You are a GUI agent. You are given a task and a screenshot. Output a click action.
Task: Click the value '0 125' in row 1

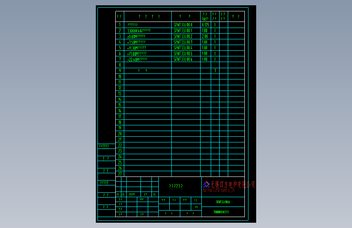point(205,25)
